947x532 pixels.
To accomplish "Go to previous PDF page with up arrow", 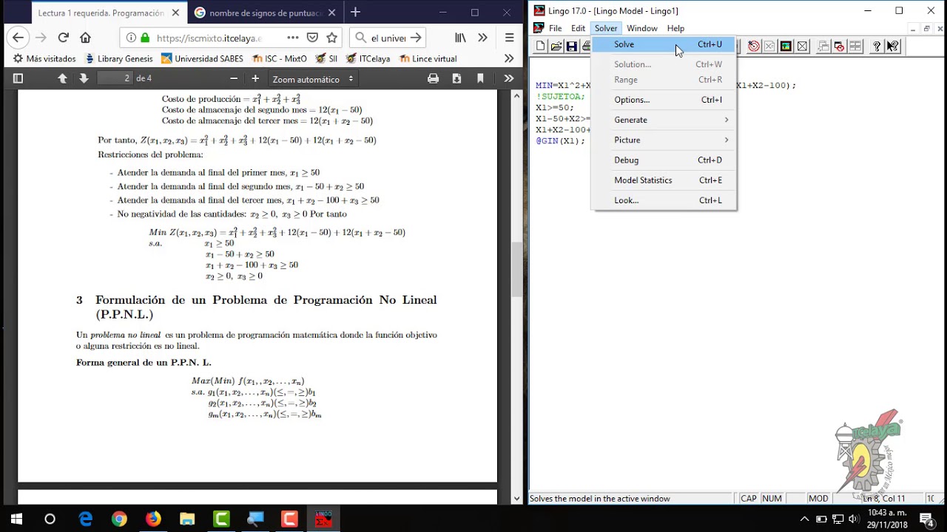I will click(62, 78).
